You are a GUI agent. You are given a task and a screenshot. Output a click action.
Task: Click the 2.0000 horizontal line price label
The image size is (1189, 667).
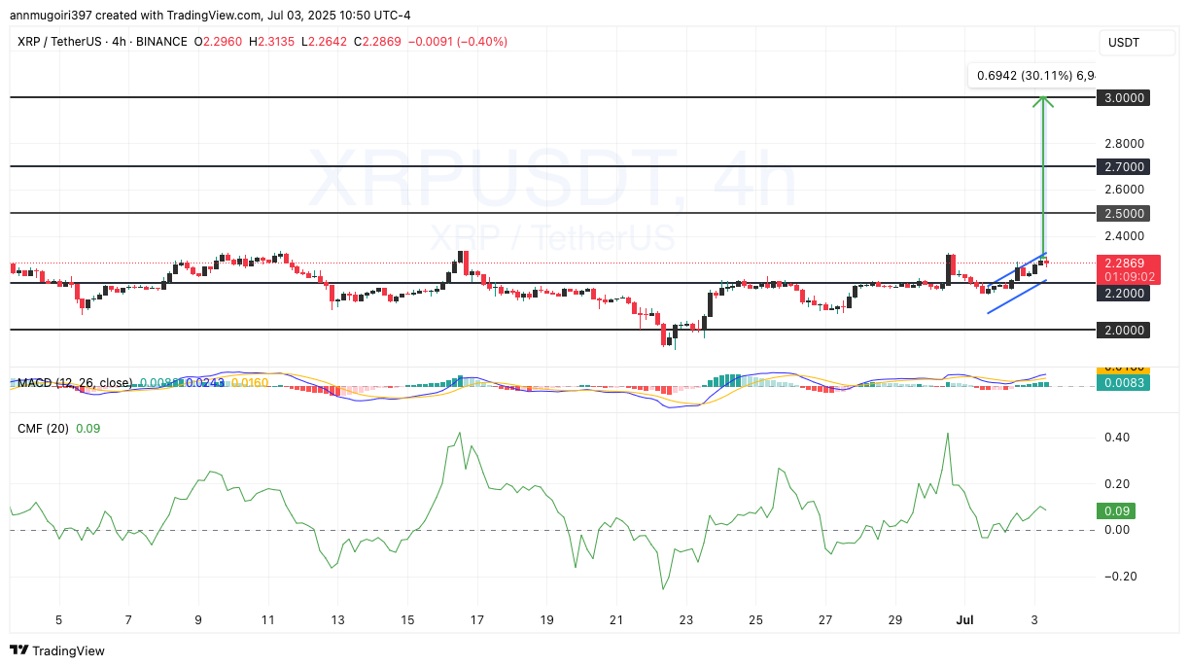(x=1124, y=330)
